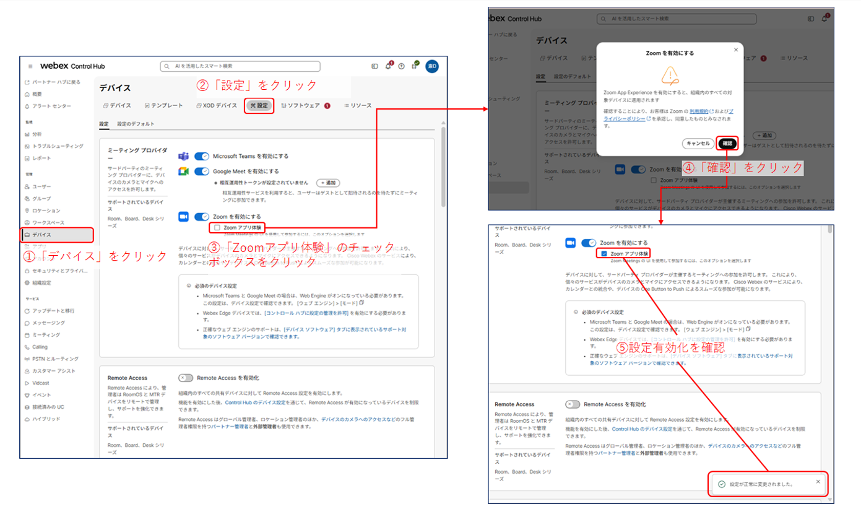Click the help question mark icon in header
Image resolution: width=861 pixels, height=509 pixels.
[402, 66]
